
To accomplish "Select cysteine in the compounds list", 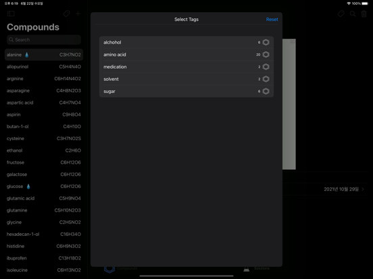I will 44,139.
